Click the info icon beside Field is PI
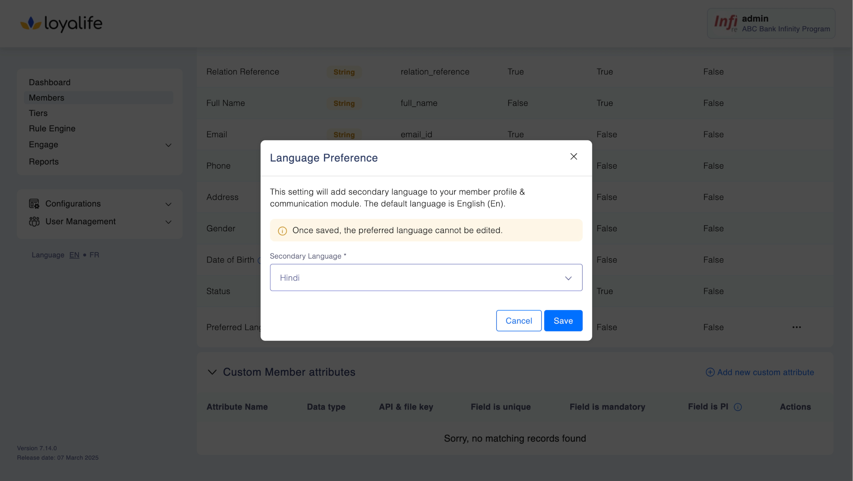 738,407
